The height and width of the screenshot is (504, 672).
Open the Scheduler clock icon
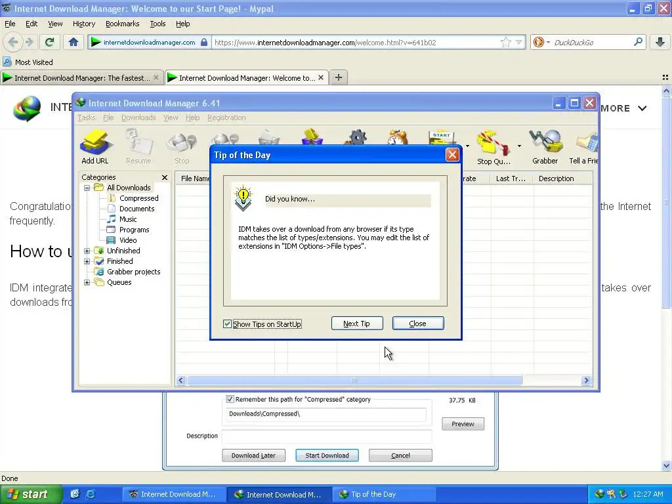point(398,138)
